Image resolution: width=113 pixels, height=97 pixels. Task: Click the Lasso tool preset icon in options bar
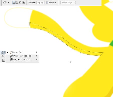[5, 2]
